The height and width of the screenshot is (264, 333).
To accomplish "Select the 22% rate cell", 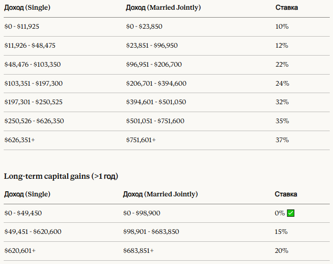I will coord(282,64).
